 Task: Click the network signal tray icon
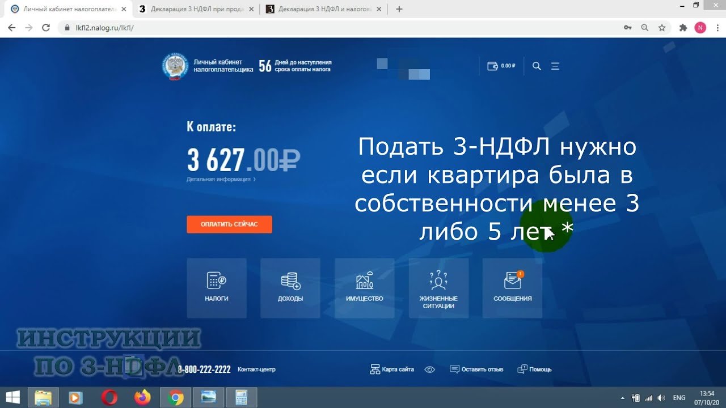[649, 398]
